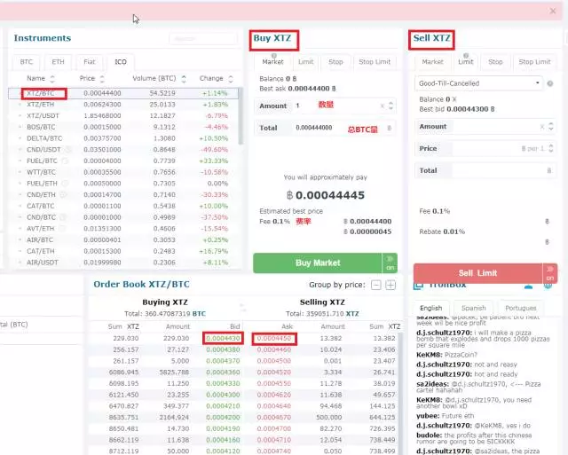Switch to the BTC instruments tab
Screen dimensions: 568x455
[x=27, y=62]
